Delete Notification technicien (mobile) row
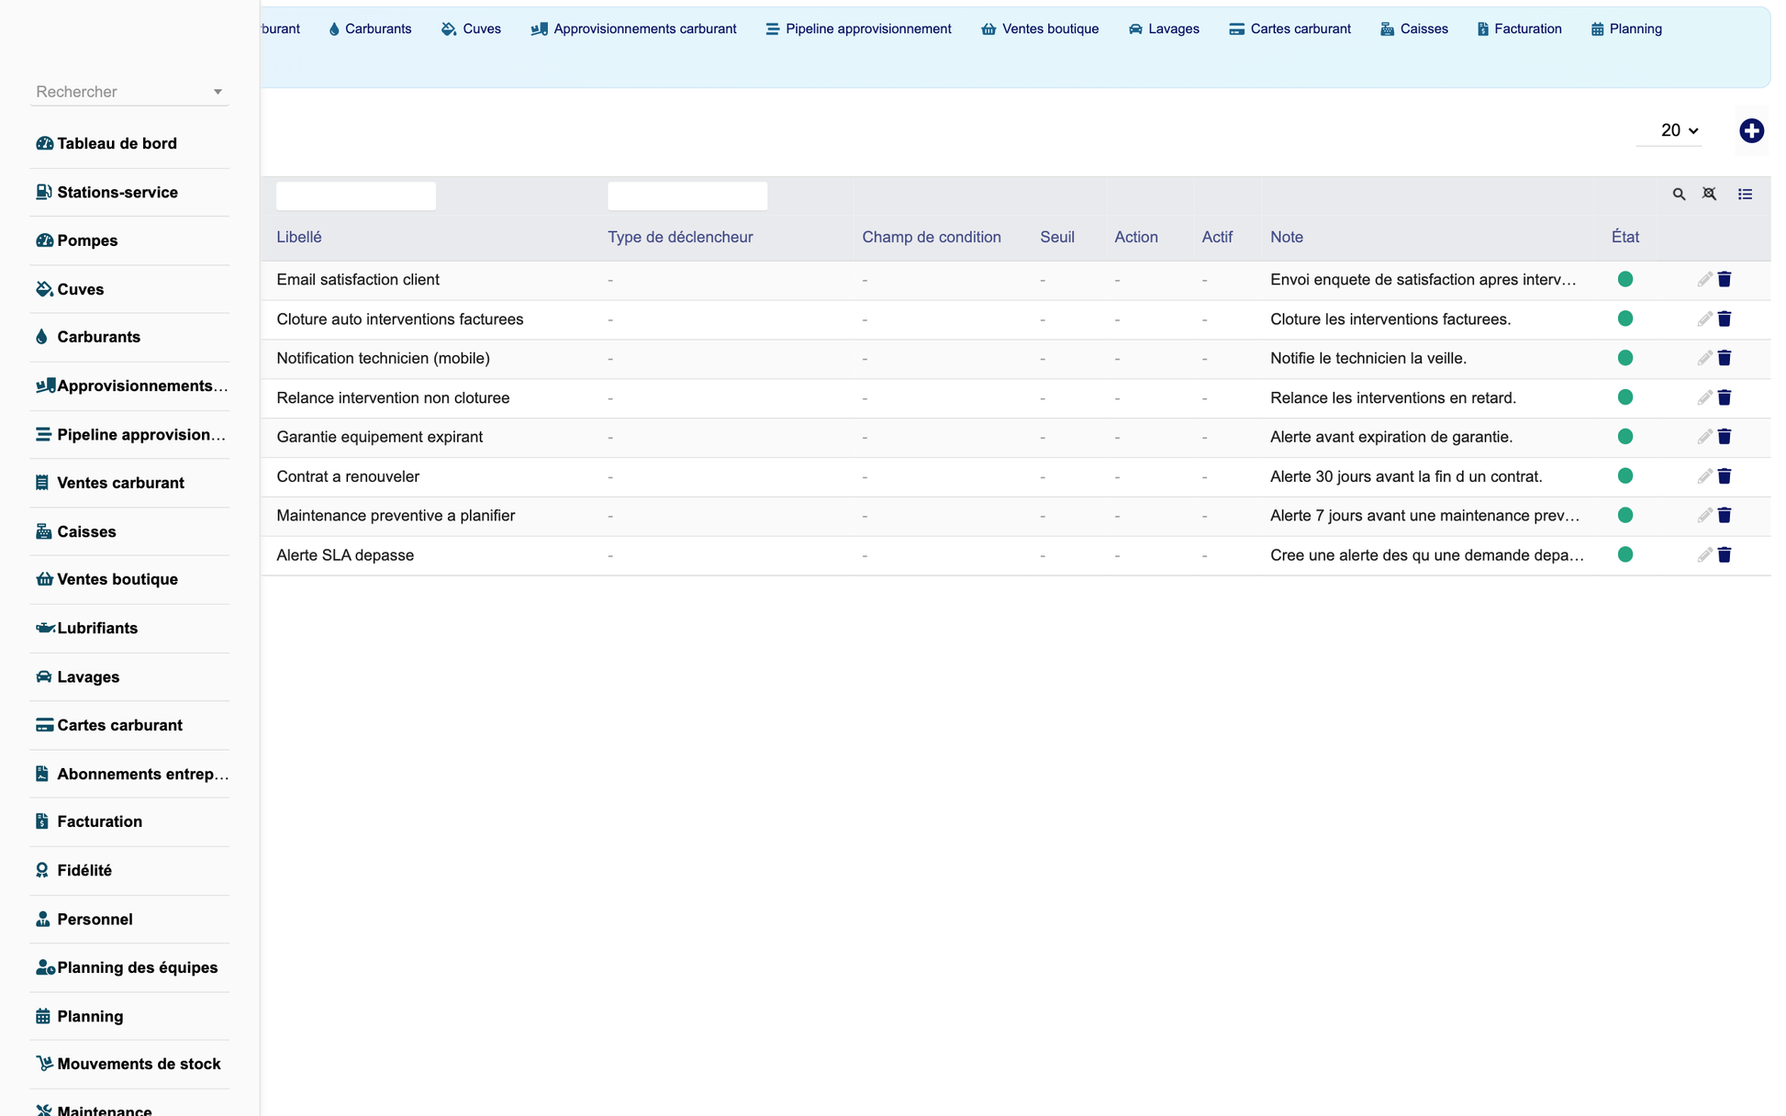Image resolution: width=1786 pixels, height=1116 pixels. tap(1725, 358)
